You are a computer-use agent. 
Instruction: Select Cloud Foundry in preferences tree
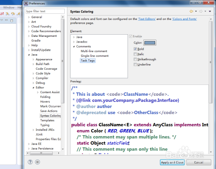click(x=41, y=26)
